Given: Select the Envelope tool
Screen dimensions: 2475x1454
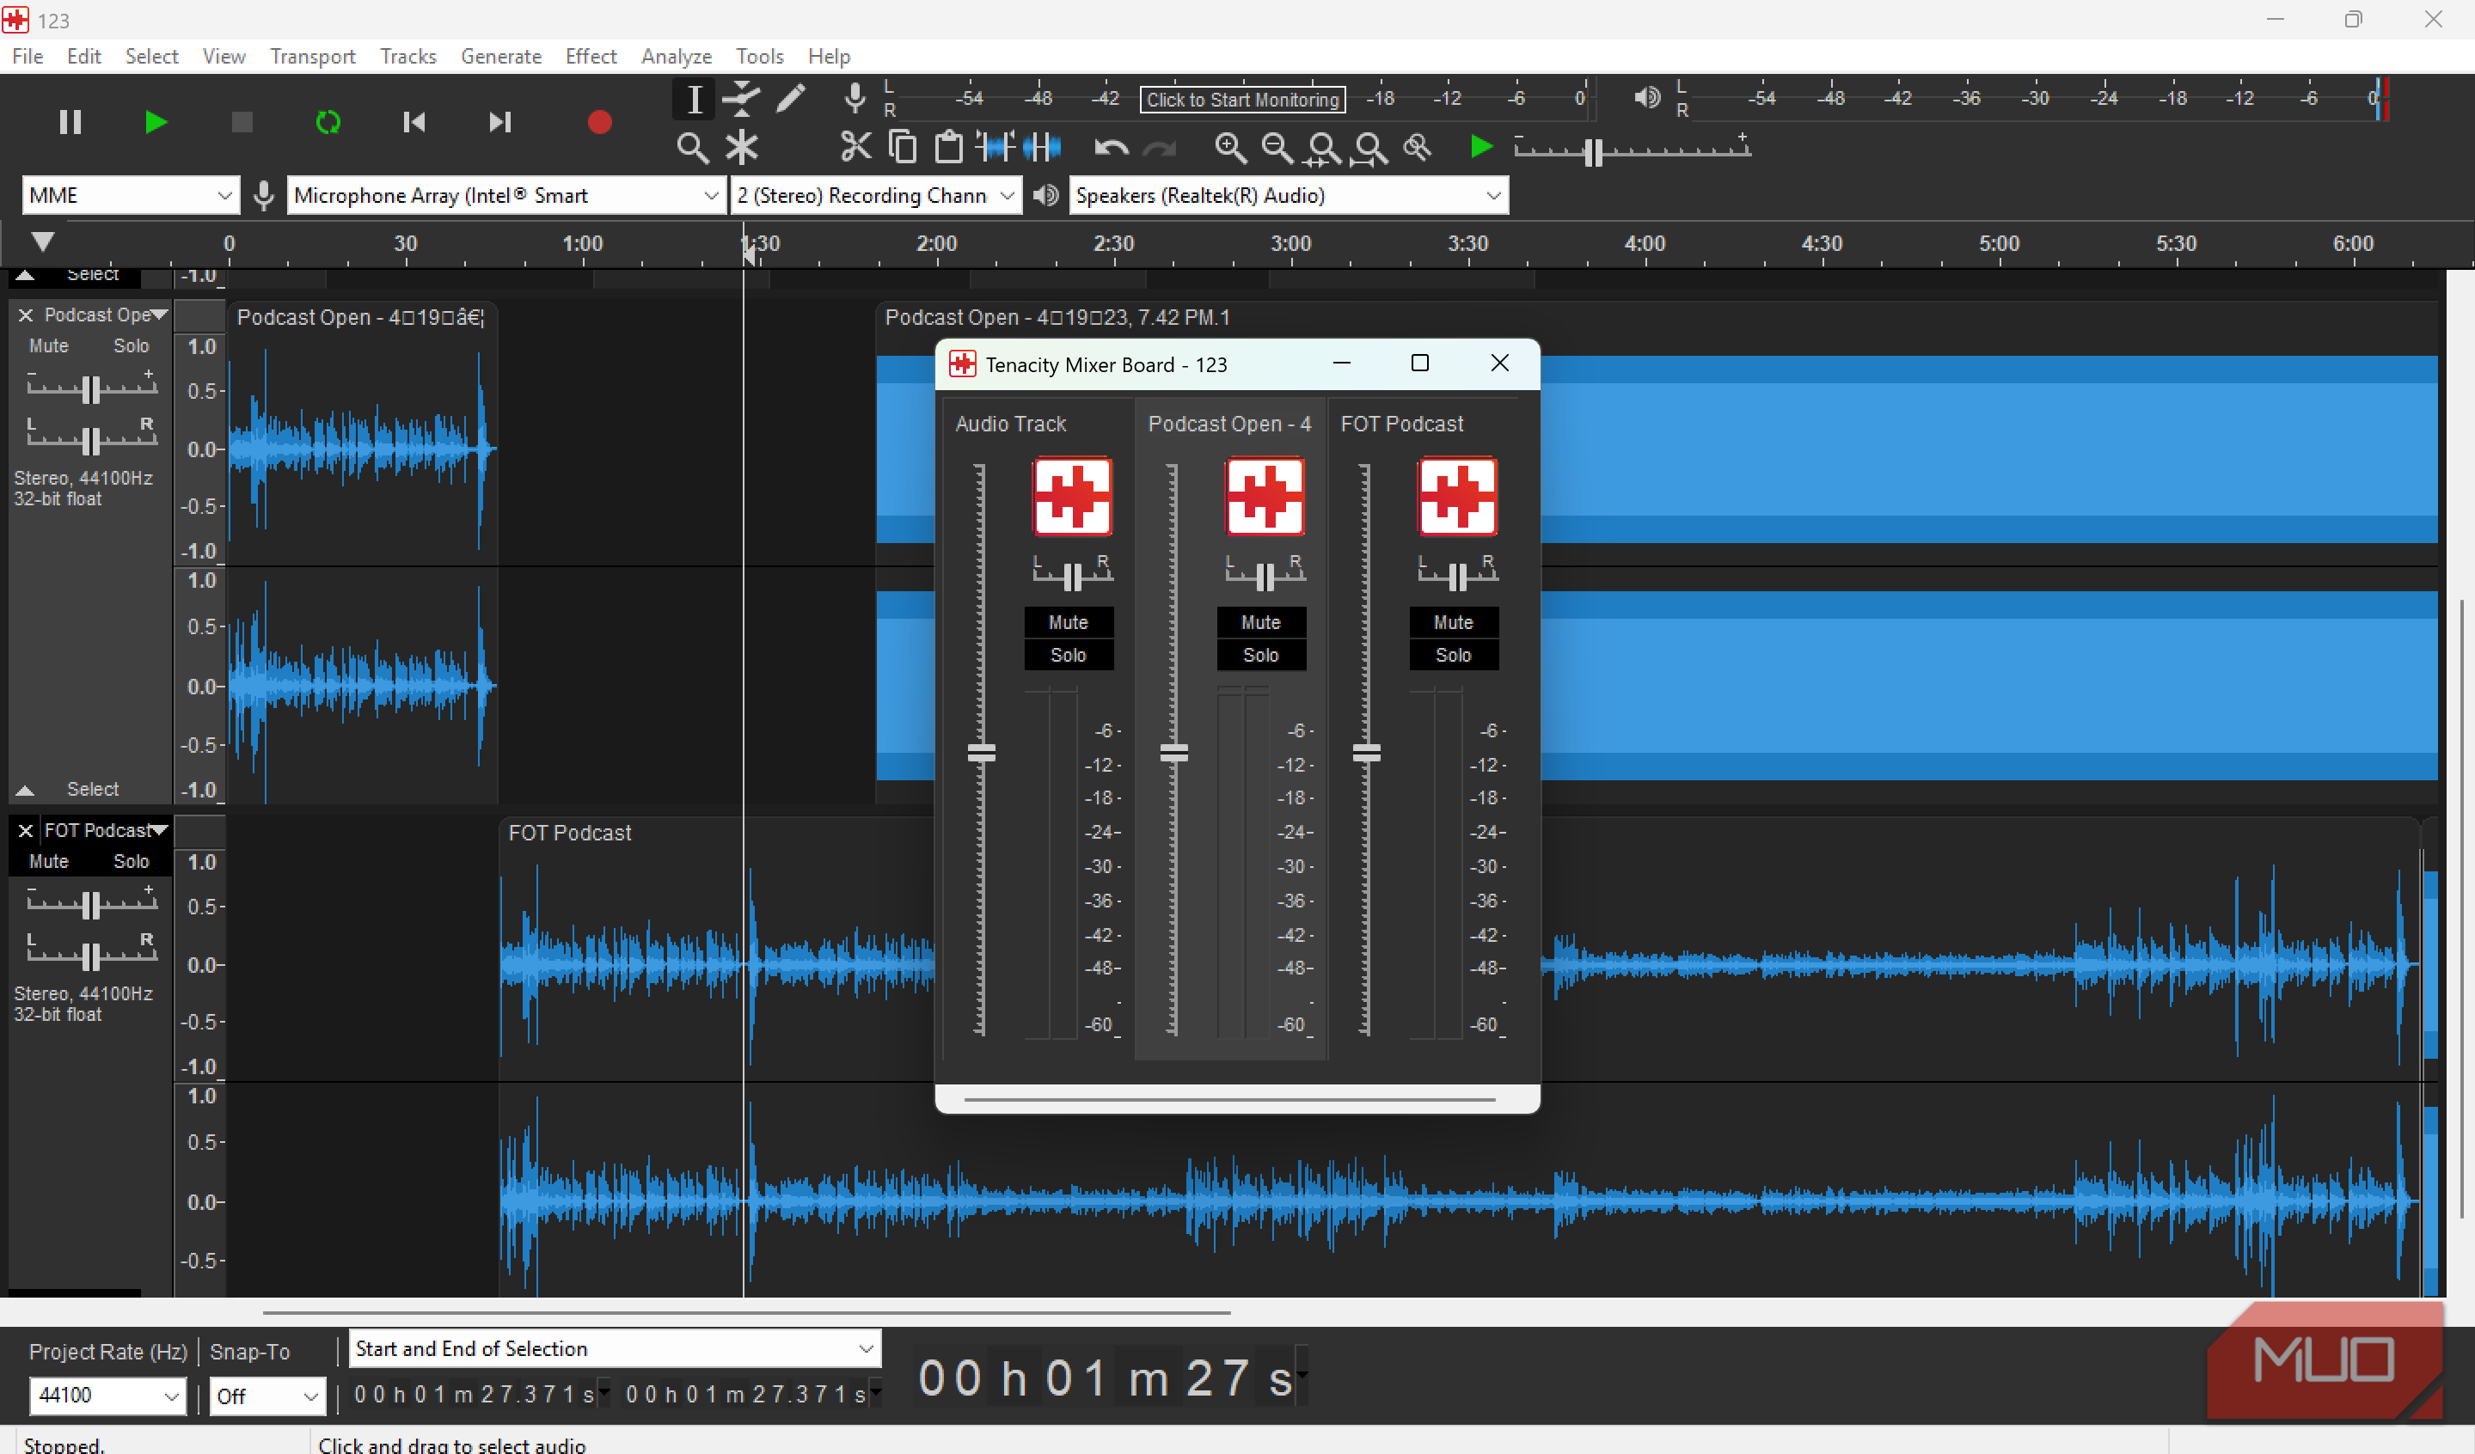Looking at the screenshot, I should [x=742, y=99].
